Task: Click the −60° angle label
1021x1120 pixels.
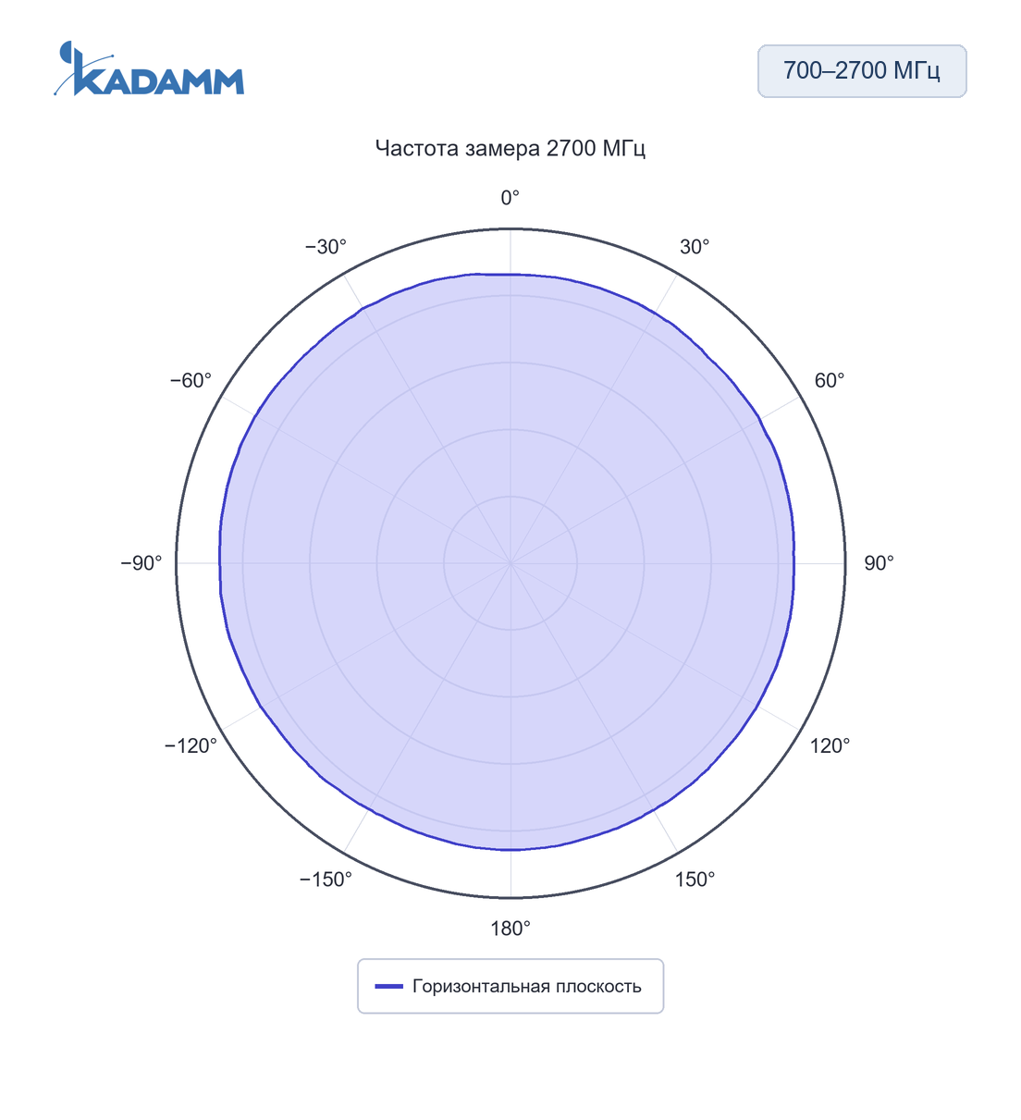Action: pos(191,381)
